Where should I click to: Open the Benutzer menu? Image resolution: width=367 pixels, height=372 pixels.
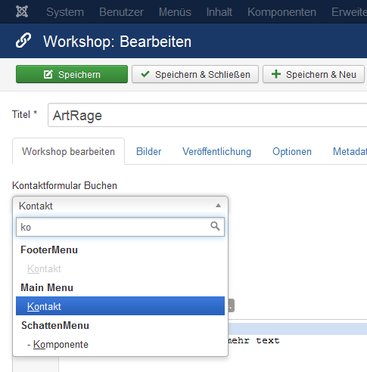[x=121, y=12]
